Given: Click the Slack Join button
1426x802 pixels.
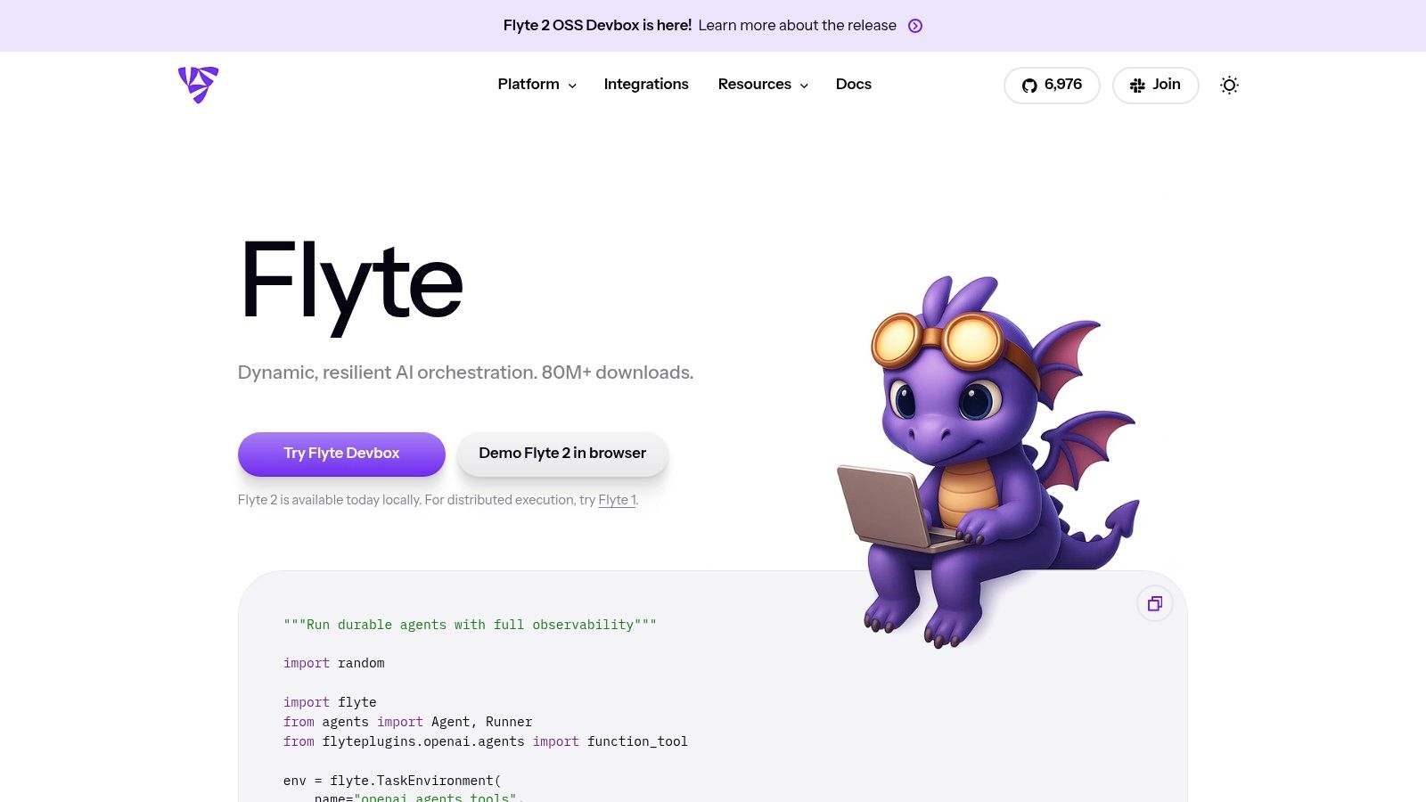Looking at the screenshot, I should pyautogui.click(x=1155, y=86).
